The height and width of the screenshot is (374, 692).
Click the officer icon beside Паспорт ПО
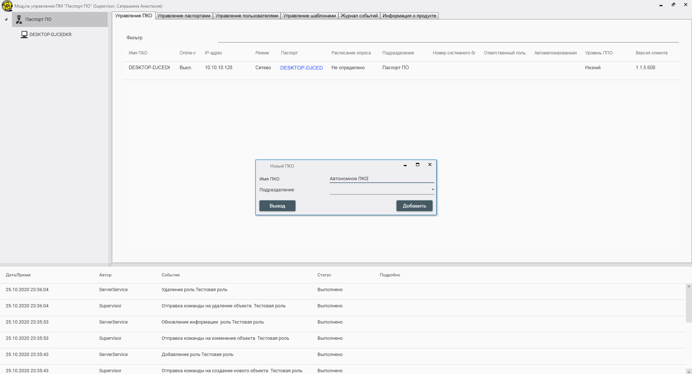[19, 19]
